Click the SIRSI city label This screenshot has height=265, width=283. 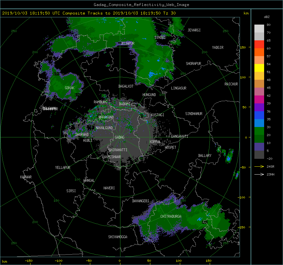coord(71,191)
